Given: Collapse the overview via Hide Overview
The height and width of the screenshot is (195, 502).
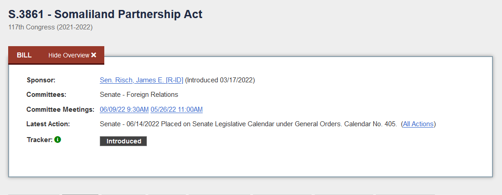Looking at the screenshot, I should point(73,55).
